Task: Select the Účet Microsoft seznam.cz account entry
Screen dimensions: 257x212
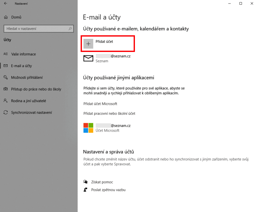Action: (107, 128)
